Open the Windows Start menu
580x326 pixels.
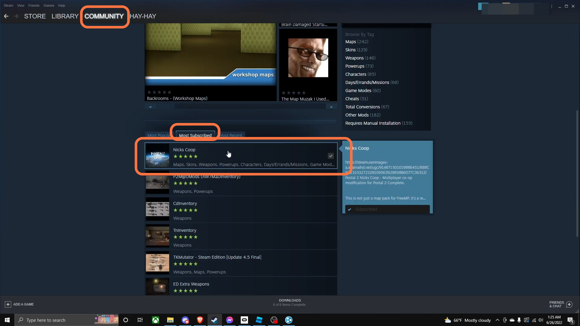(7, 320)
